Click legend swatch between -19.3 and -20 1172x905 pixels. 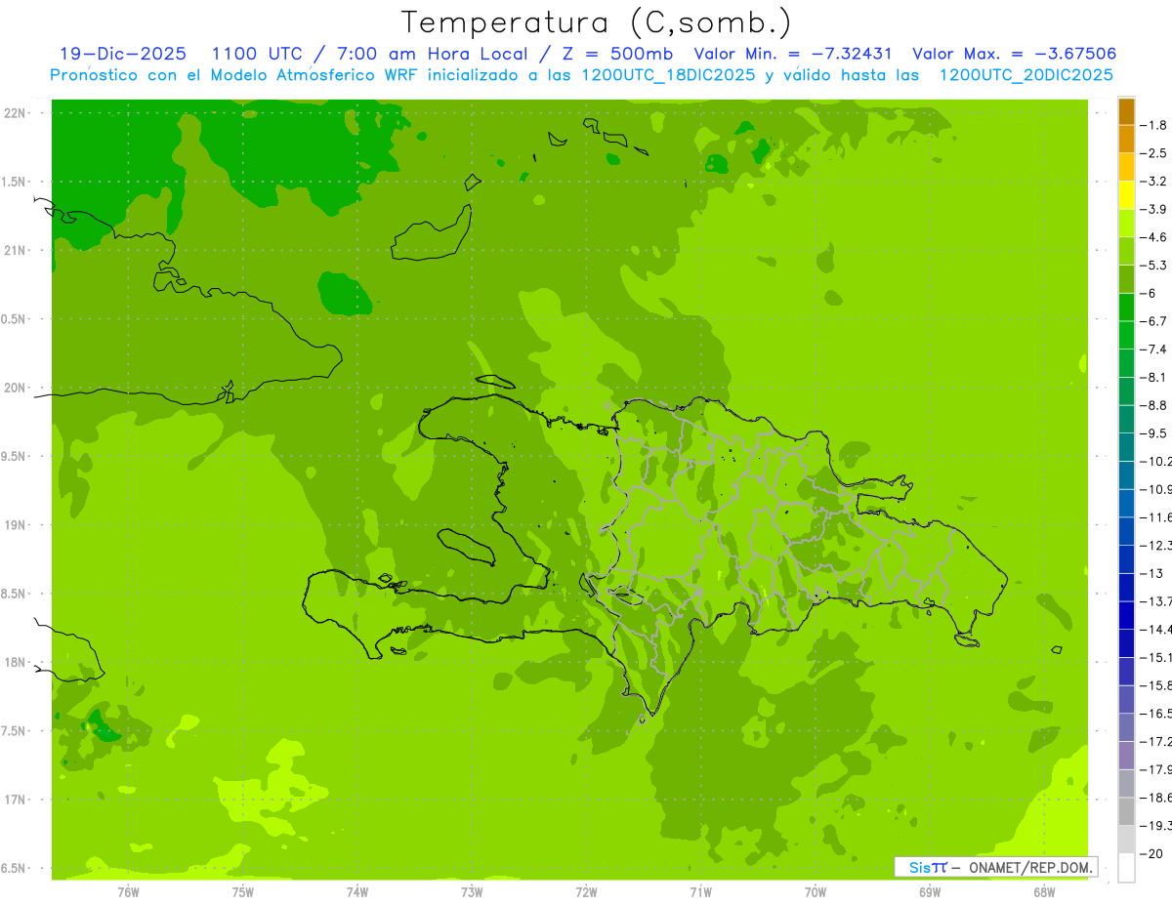(x=1126, y=839)
